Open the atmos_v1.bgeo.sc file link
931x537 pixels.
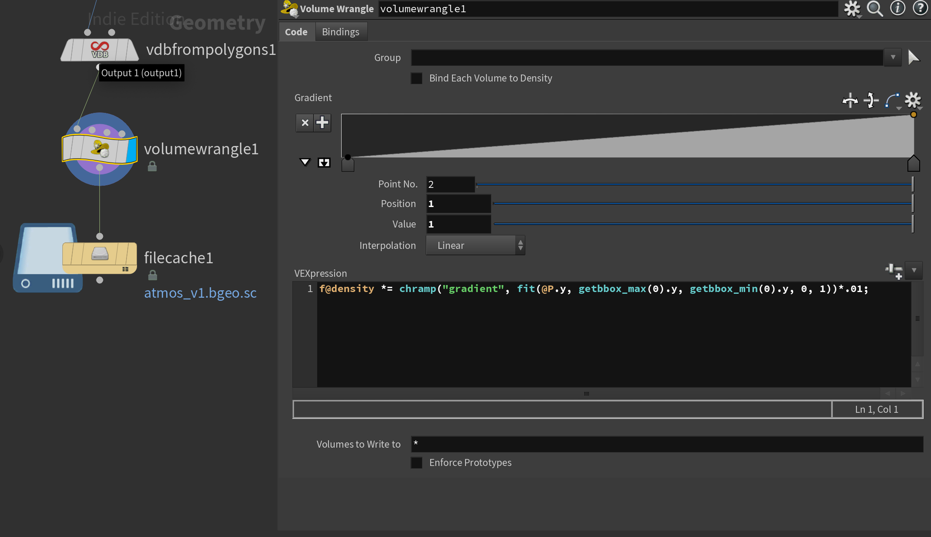click(200, 293)
